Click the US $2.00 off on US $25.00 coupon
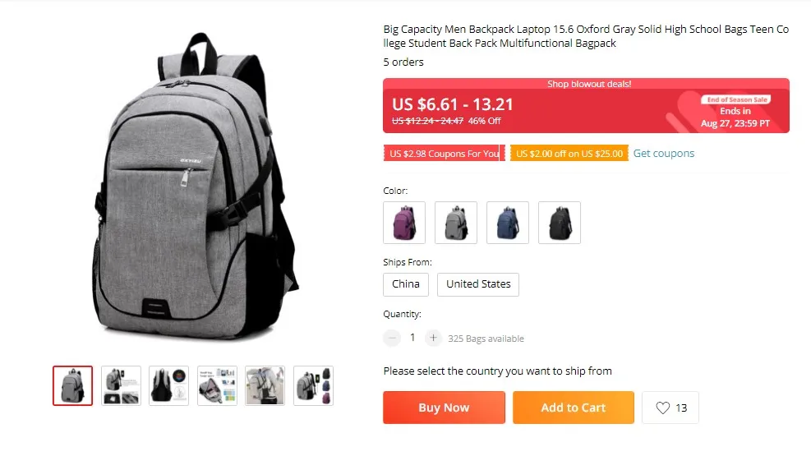This screenshot has height=470, width=811. (569, 154)
